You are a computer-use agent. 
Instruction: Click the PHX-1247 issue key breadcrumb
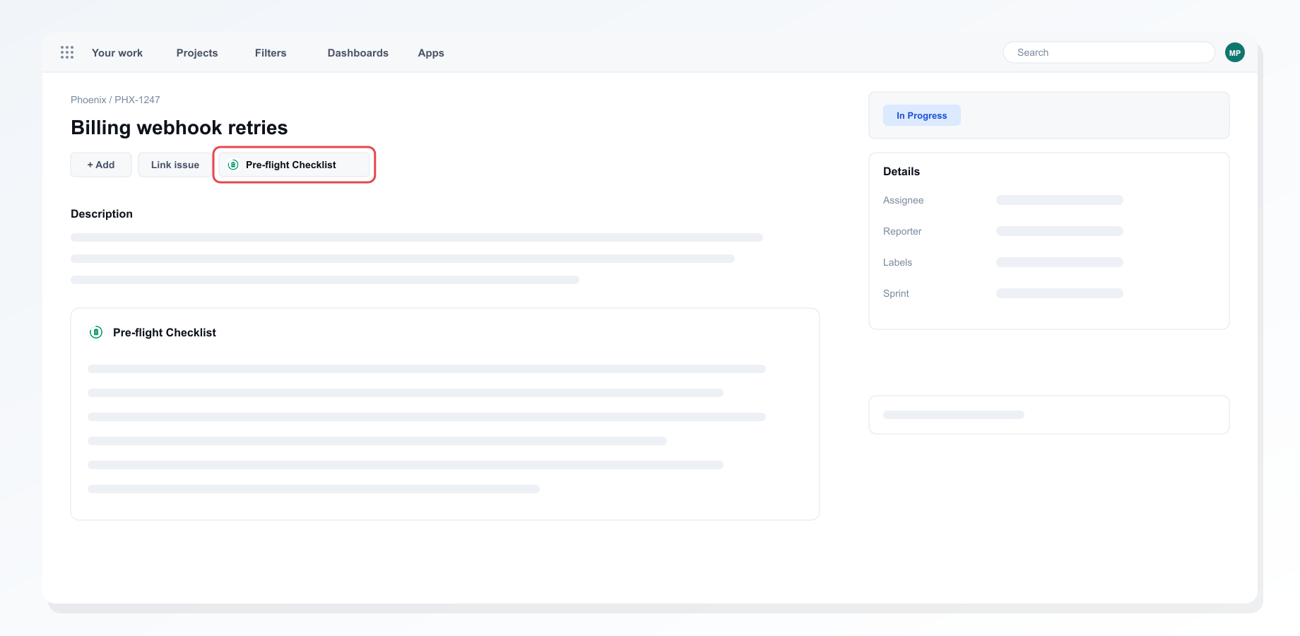point(137,100)
